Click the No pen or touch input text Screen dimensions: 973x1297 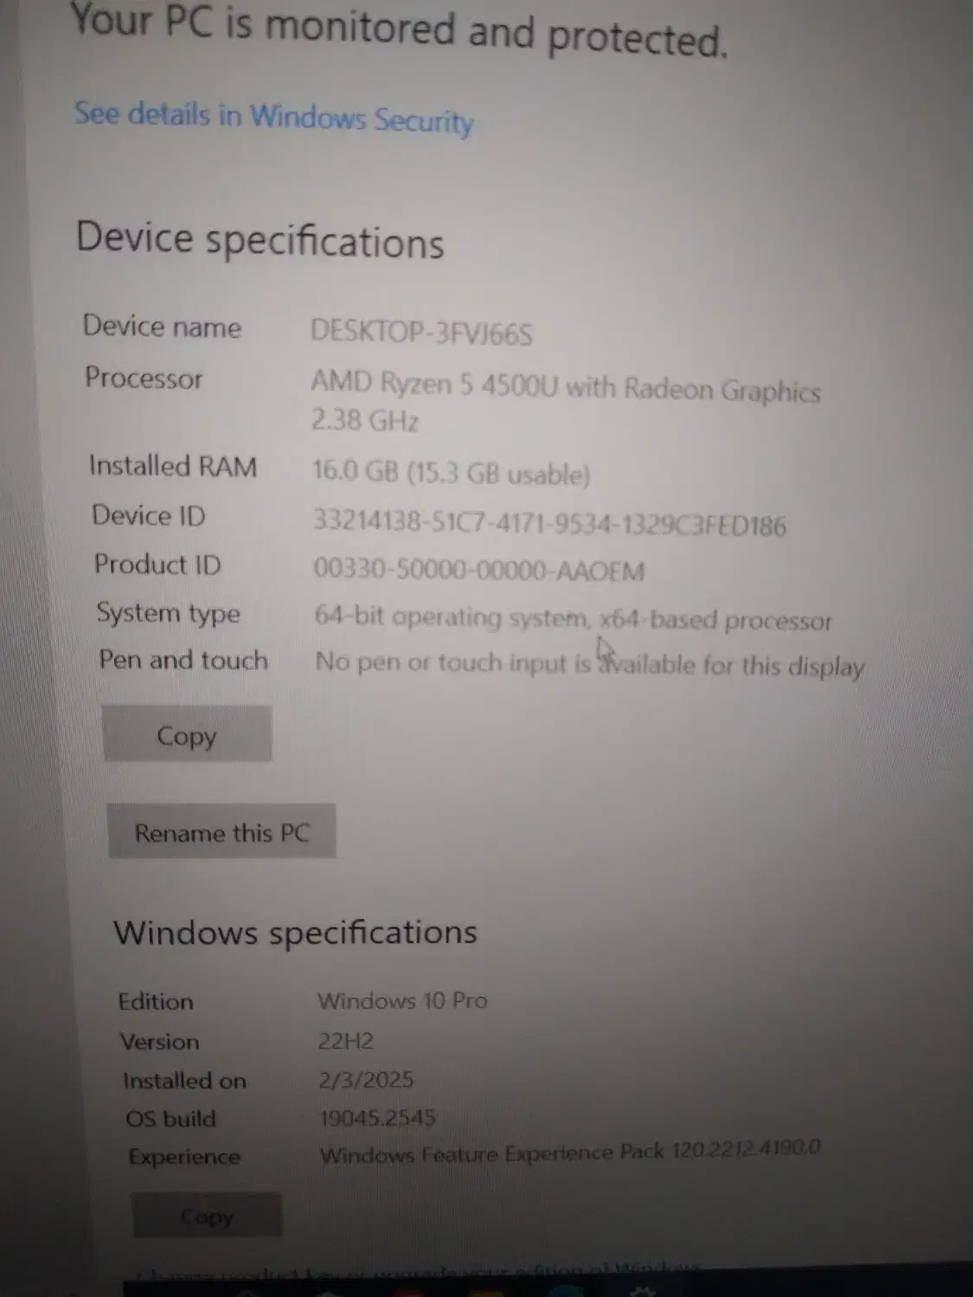[589, 664]
